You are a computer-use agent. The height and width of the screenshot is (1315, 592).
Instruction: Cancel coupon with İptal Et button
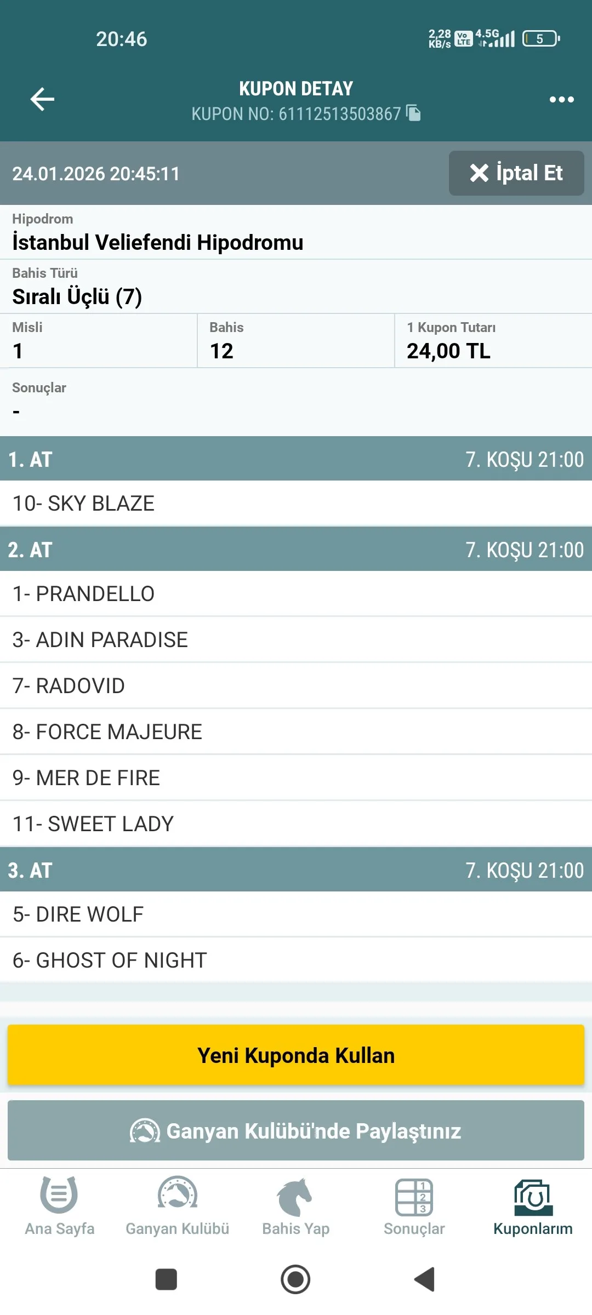point(516,173)
